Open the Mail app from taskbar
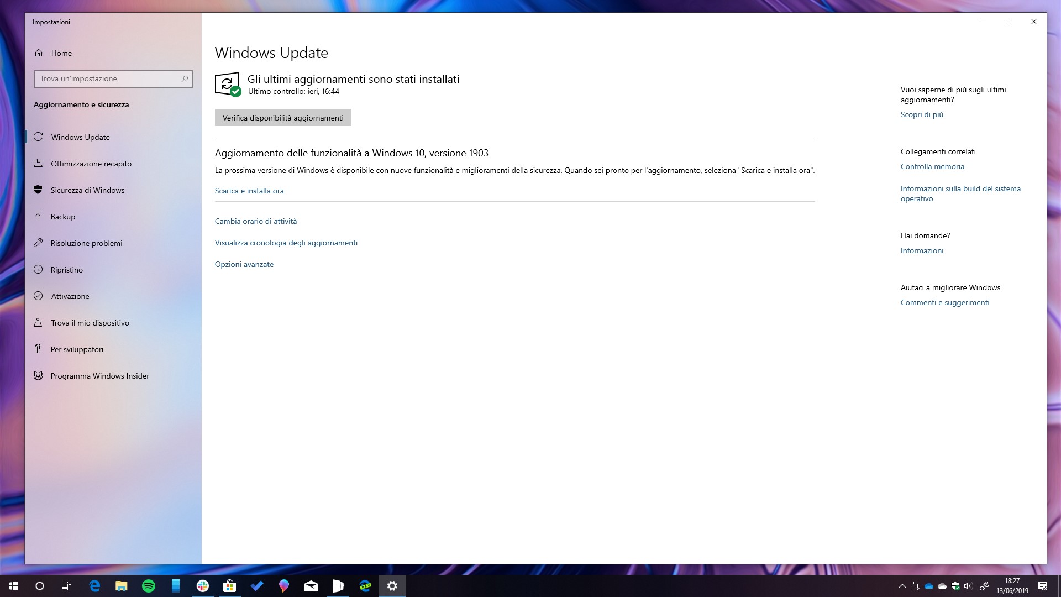The image size is (1061, 597). 311,586
